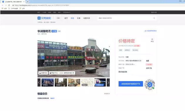The image size is (185, 111).
Task: Click the 华润橡树湾 title heading
Action: (x=44, y=31)
